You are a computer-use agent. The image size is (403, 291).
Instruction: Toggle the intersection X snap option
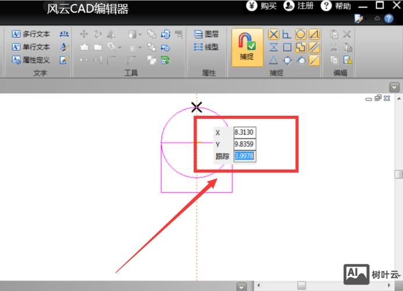(273, 34)
